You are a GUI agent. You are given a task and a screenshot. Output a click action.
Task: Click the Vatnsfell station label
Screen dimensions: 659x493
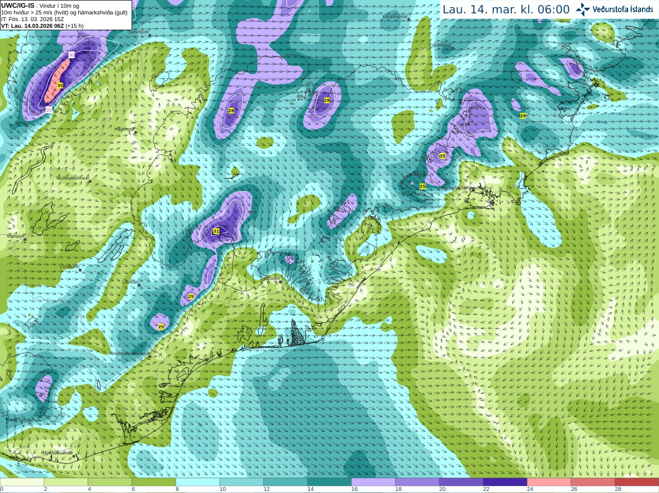tap(15, 236)
